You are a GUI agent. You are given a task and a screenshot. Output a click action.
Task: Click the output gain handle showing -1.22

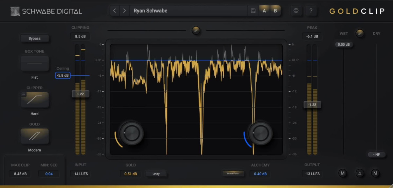(312, 105)
